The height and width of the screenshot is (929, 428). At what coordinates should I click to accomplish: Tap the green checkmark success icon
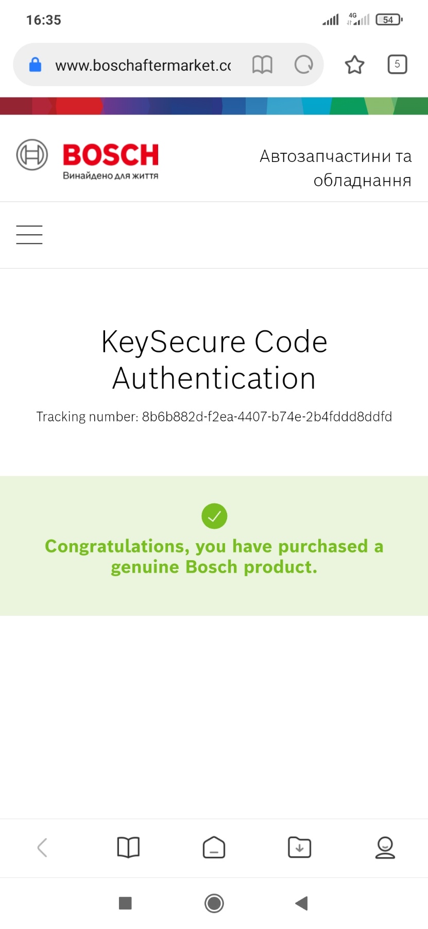click(214, 516)
